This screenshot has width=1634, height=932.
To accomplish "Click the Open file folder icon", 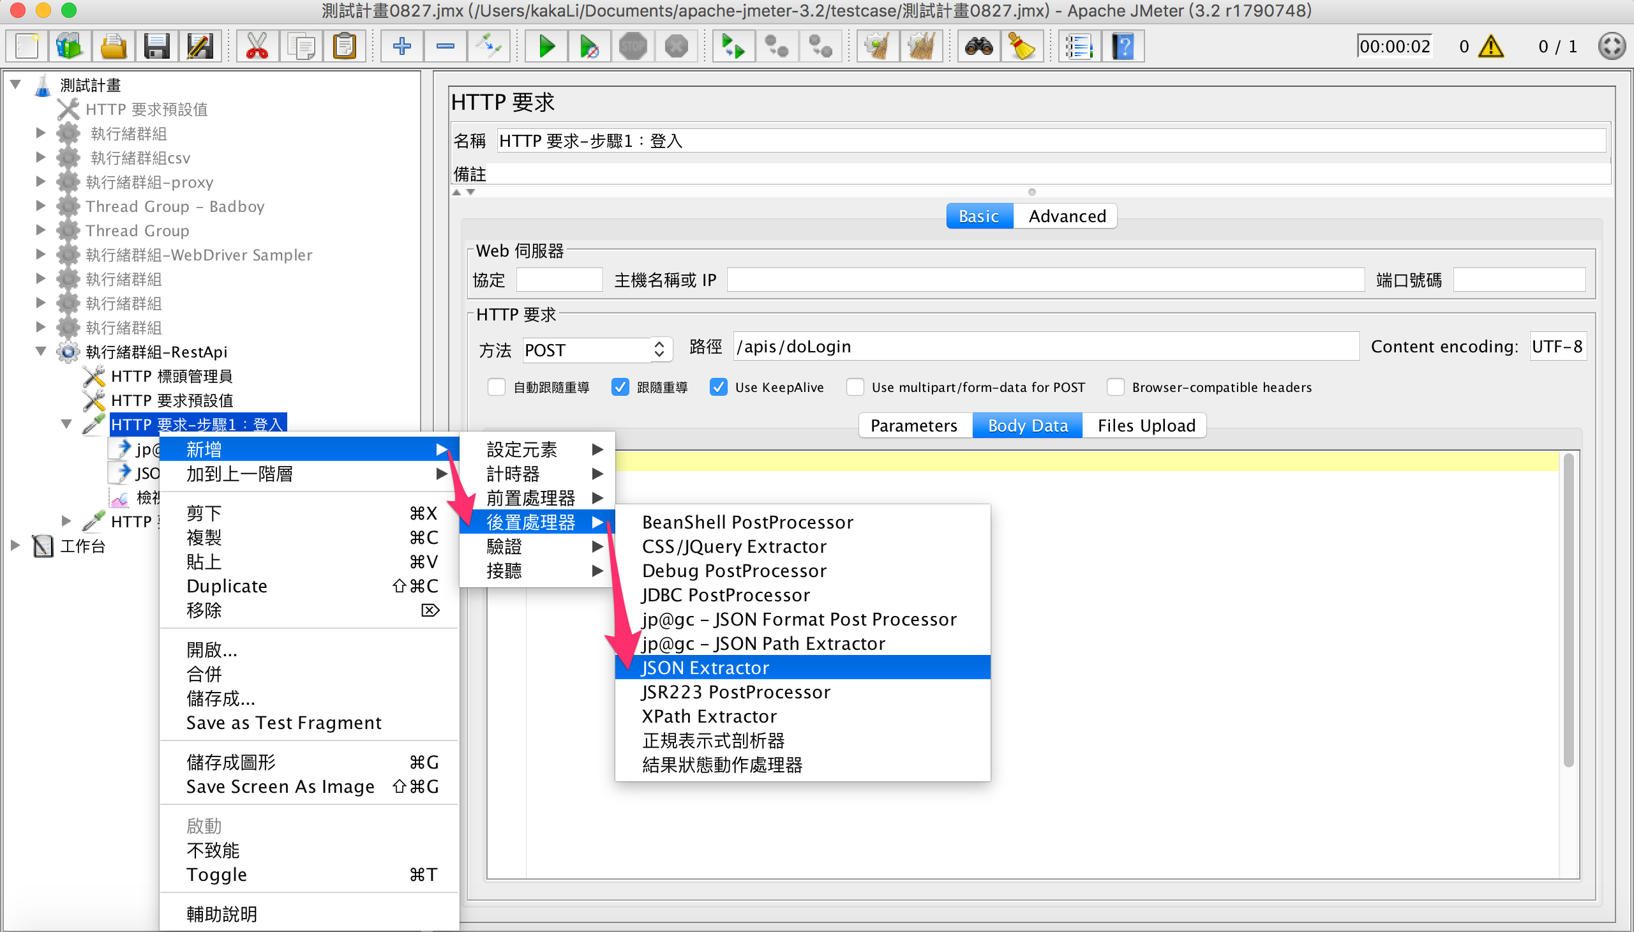I will (x=113, y=46).
